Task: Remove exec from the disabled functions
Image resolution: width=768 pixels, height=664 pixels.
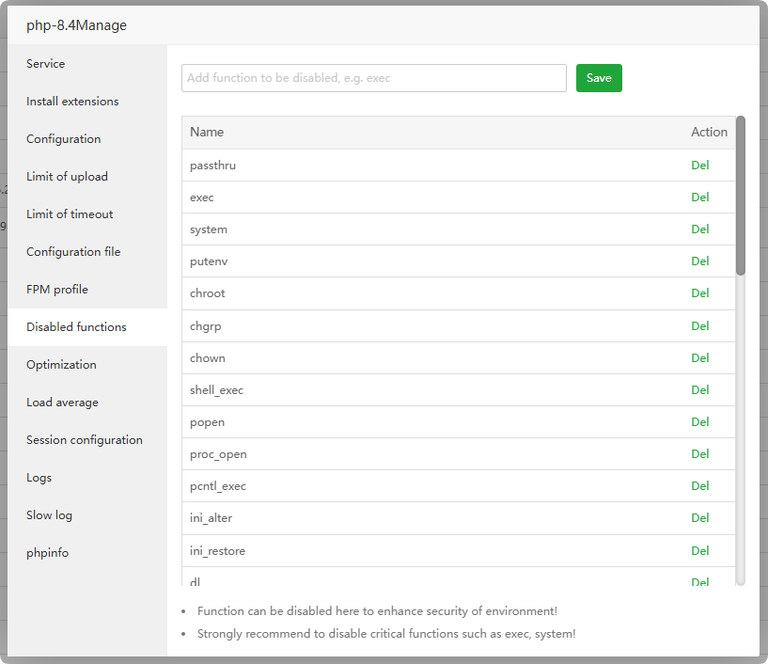Action: 699,198
